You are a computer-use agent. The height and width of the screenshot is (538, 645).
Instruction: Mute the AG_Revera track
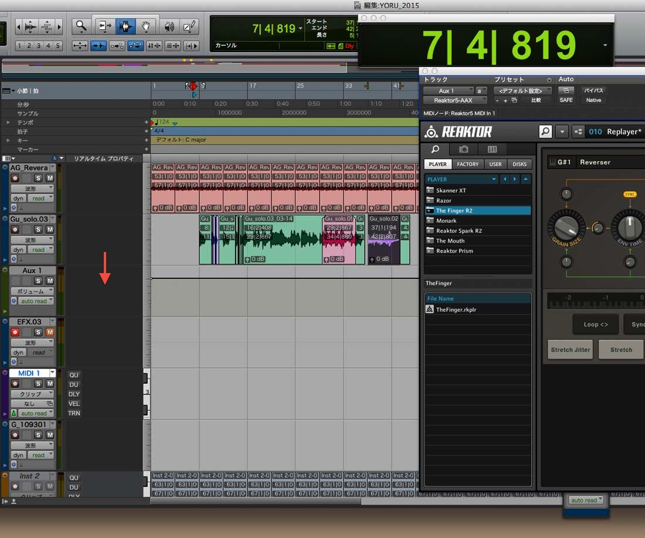[50, 178]
